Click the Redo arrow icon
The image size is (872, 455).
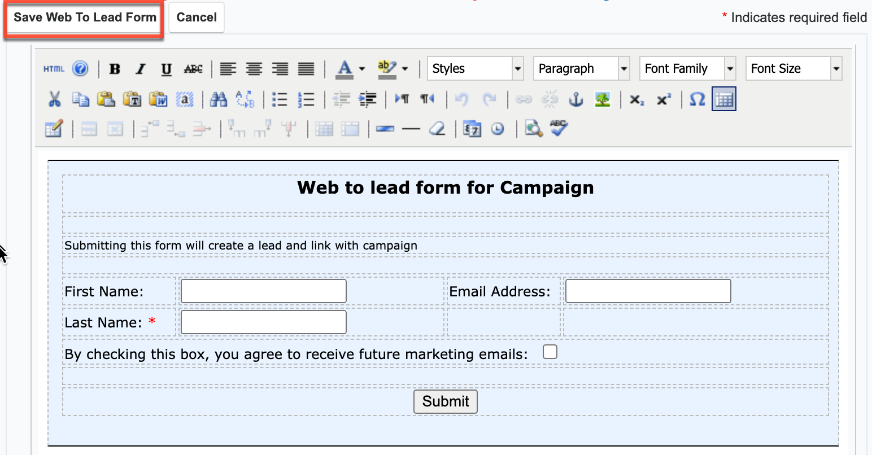pos(489,99)
